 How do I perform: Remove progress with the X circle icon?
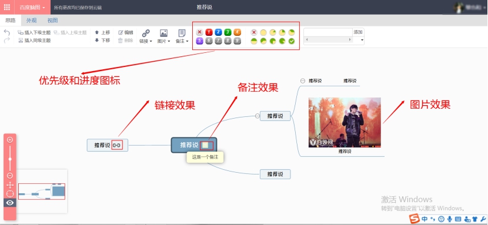click(254, 32)
